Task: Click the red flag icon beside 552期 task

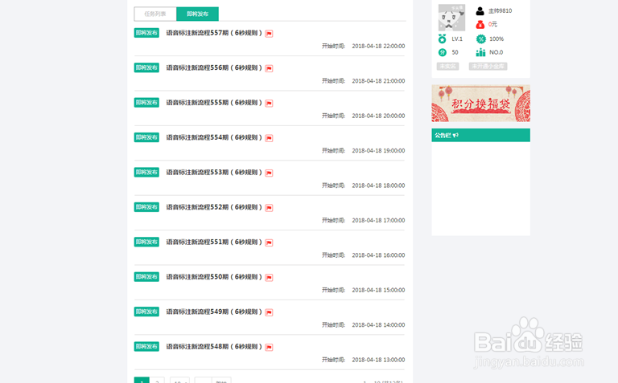Action: coord(269,208)
